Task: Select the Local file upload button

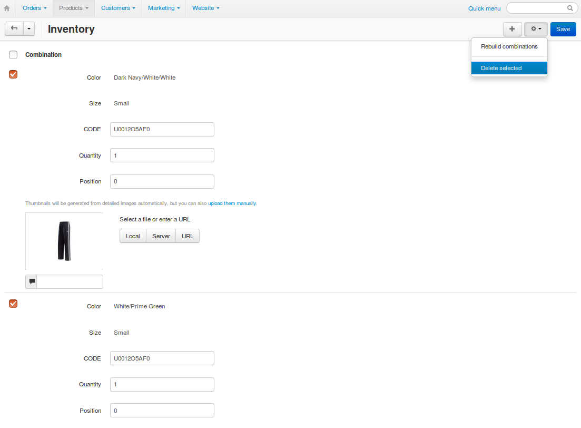Action: (x=133, y=236)
